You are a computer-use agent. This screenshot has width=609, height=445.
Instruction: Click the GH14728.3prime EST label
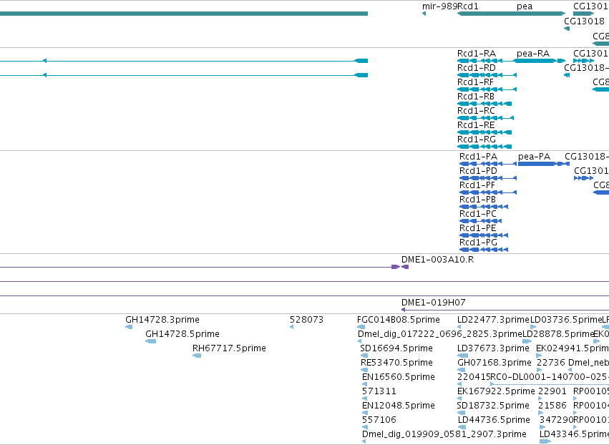[x=162, y=320]
